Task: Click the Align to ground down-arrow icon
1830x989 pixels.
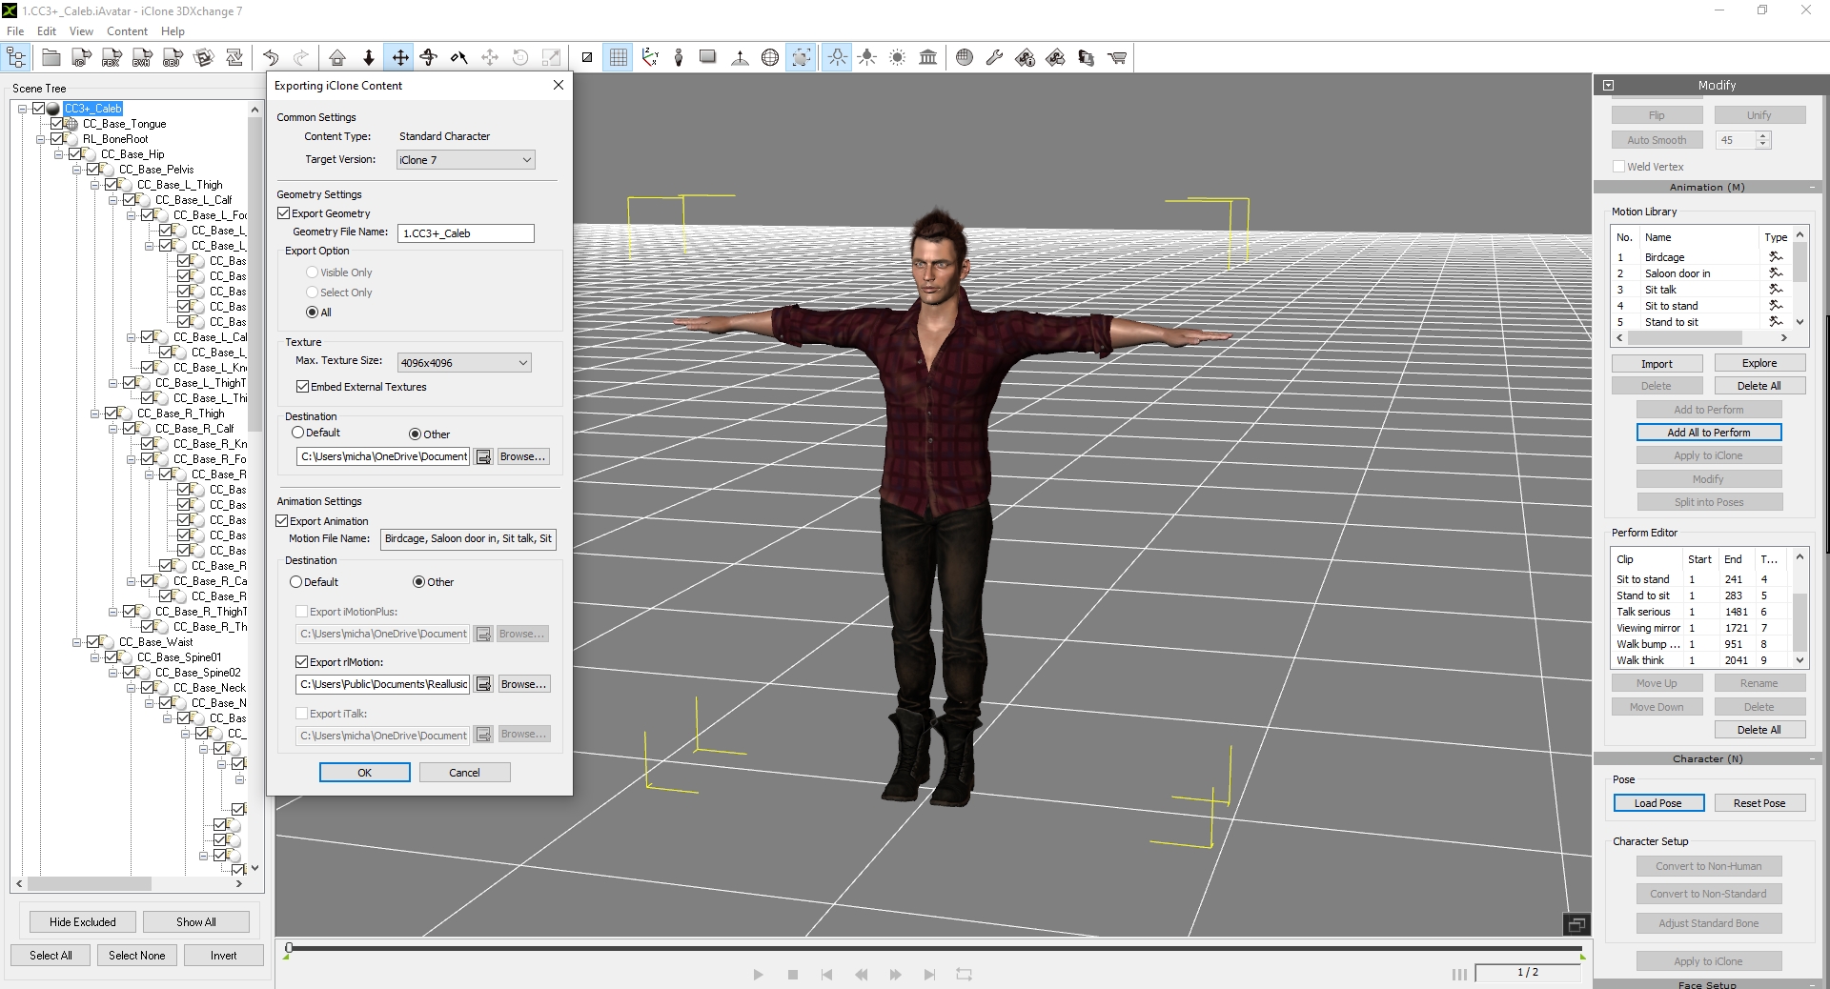Action: coord(368,58)
